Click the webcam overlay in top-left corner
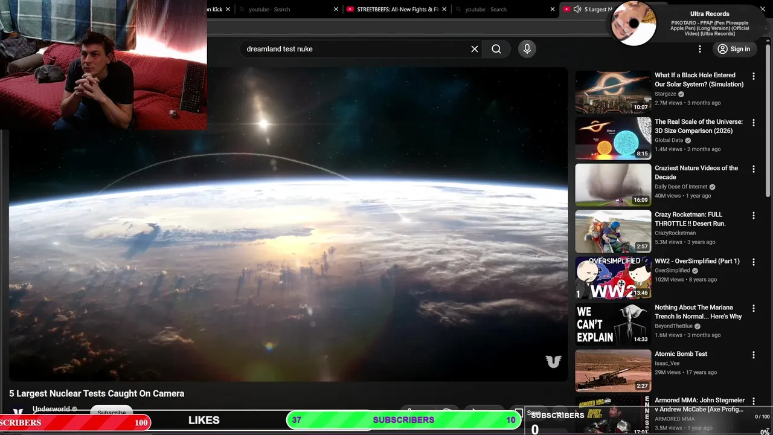773x435 pixels. 103,65
